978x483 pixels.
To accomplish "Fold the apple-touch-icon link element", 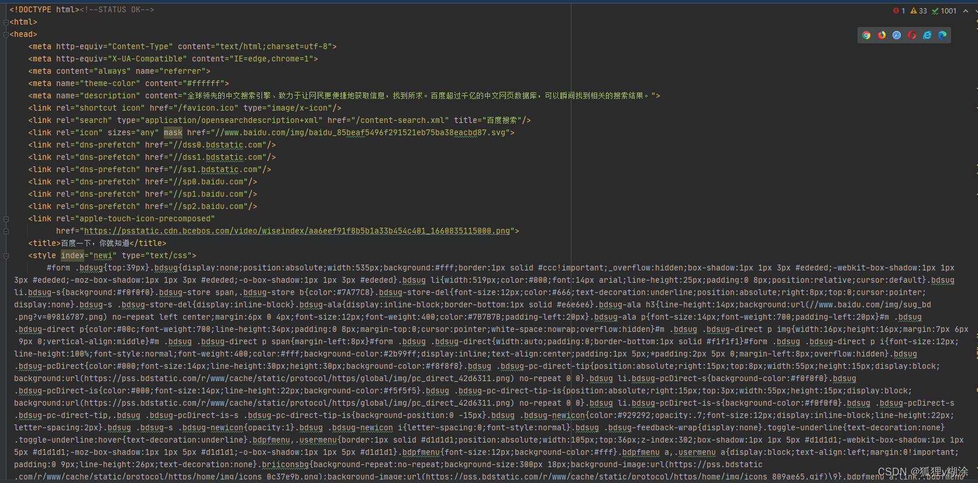I will click(6, 219).
